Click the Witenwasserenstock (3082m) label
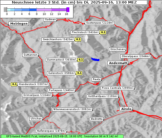 point(72,109)
